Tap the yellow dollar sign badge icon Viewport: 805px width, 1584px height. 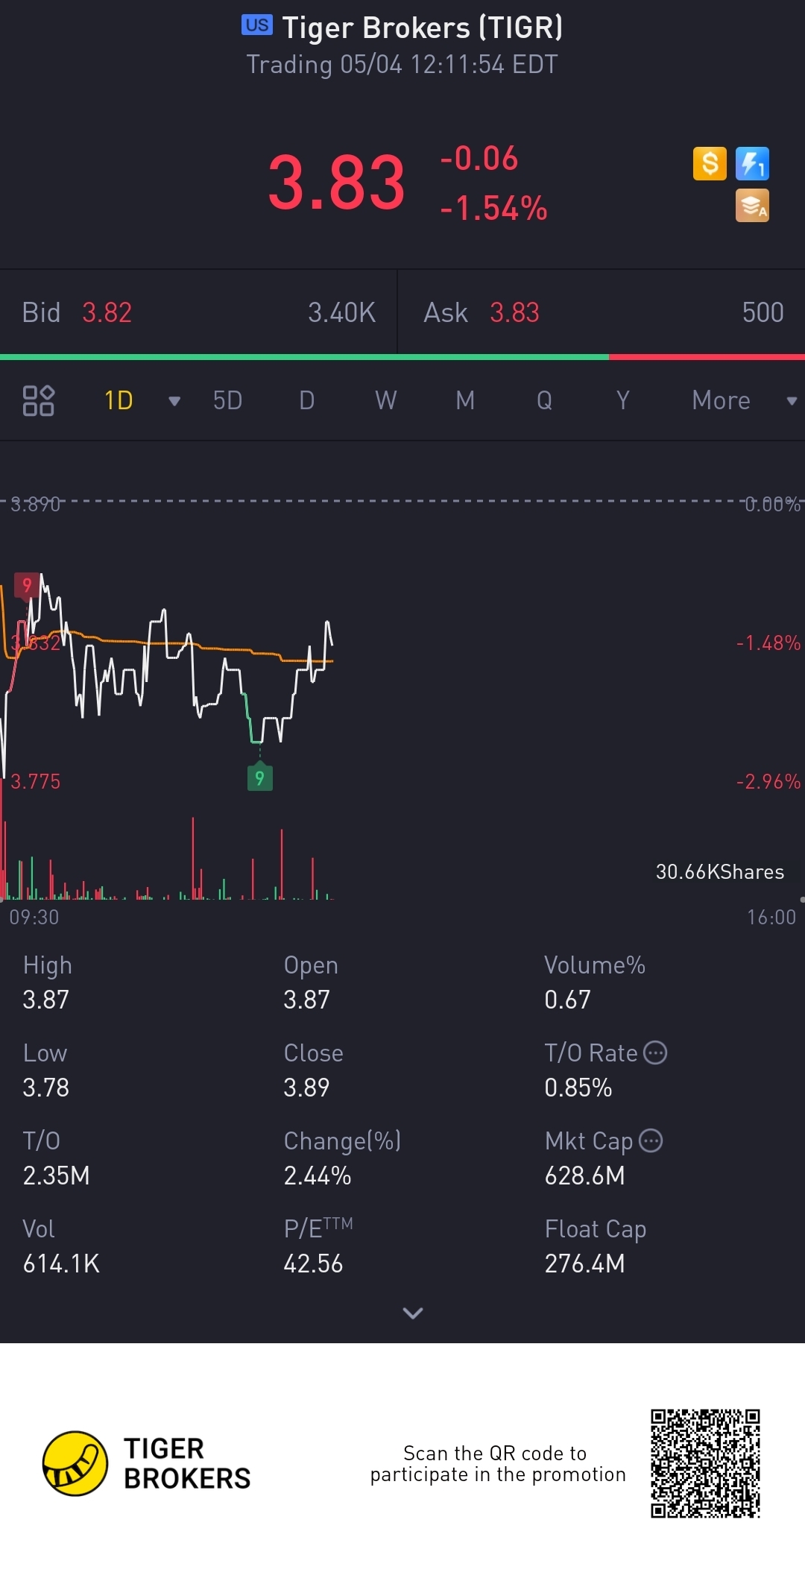coord(710,163)
